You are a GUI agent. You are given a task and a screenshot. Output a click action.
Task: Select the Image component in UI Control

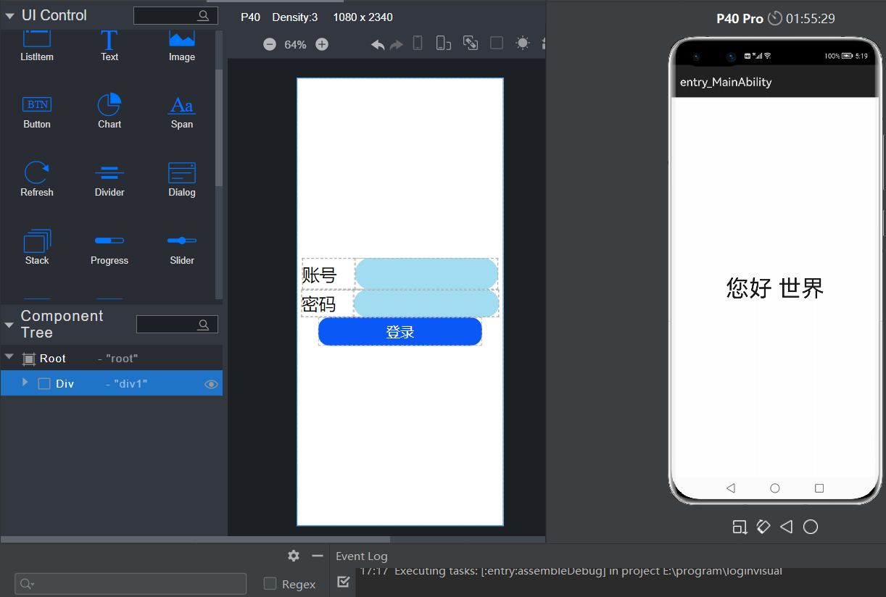[182, 45]
